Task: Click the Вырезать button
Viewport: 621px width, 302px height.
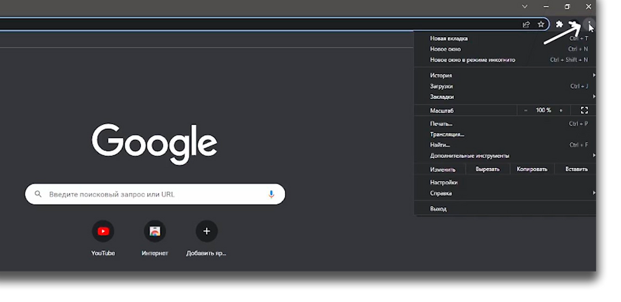Action: tap(487, 169)
